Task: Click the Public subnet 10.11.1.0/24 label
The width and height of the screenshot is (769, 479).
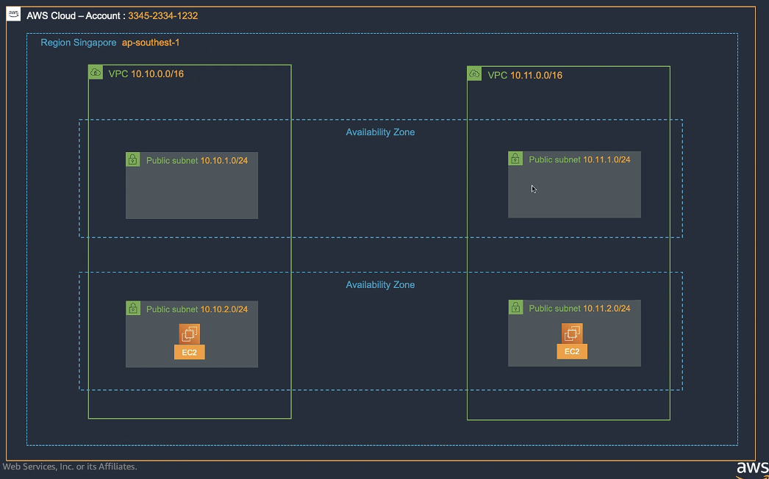Action: pyautogui.click(x=579, y=159)
